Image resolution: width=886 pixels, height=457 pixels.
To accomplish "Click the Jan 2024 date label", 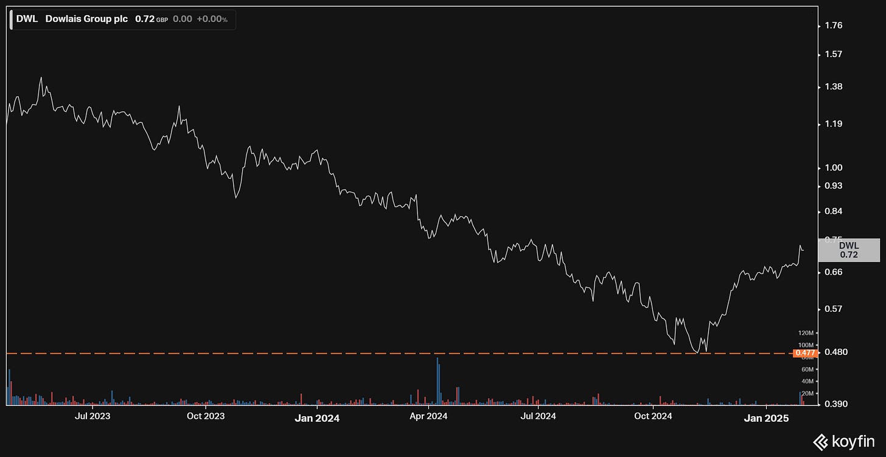I will (317, 418).
